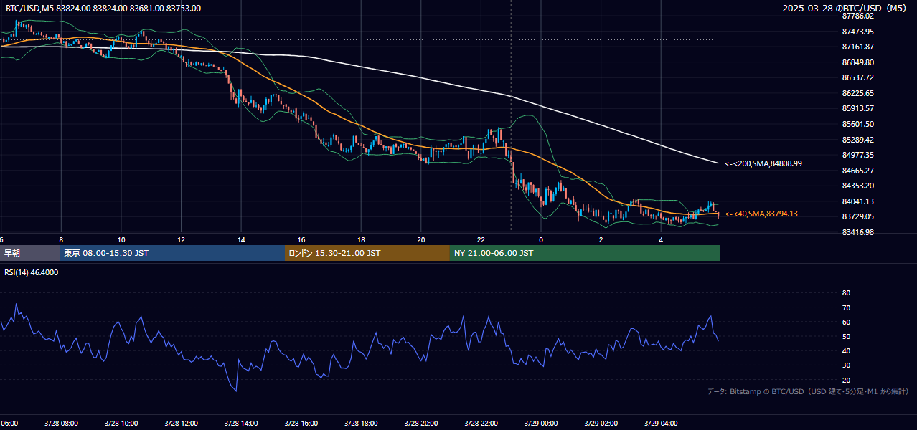Click the RSI(14) 46.4000 indicator label
The width and height of the screenshot is (917, 430).
click(32, 272)
